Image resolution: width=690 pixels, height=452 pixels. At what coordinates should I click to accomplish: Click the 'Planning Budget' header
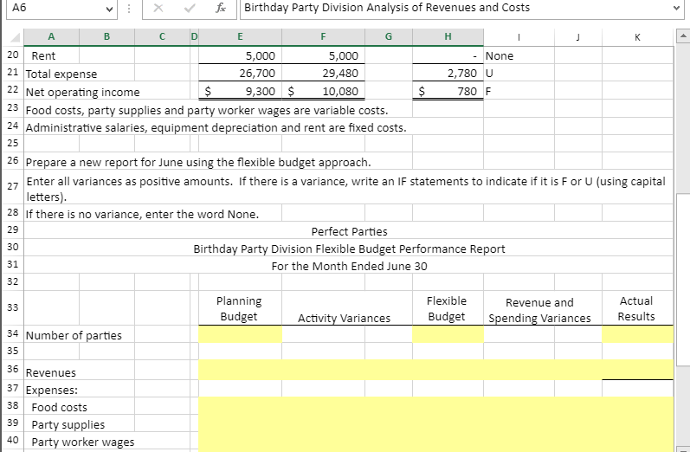[239, 308]
